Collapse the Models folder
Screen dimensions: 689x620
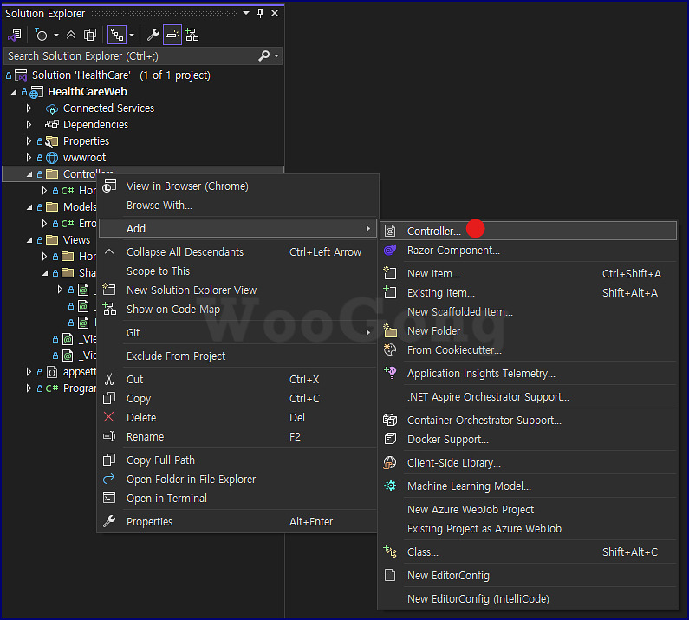29,207
